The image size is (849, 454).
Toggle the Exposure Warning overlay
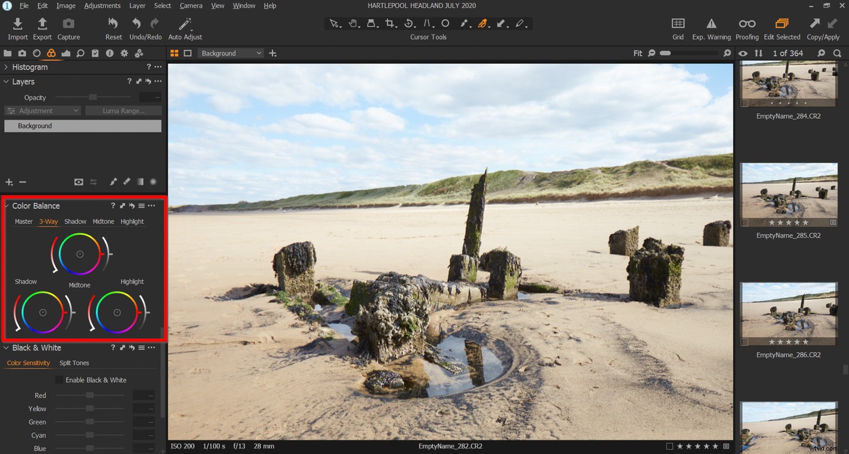[x=711, y=23]
